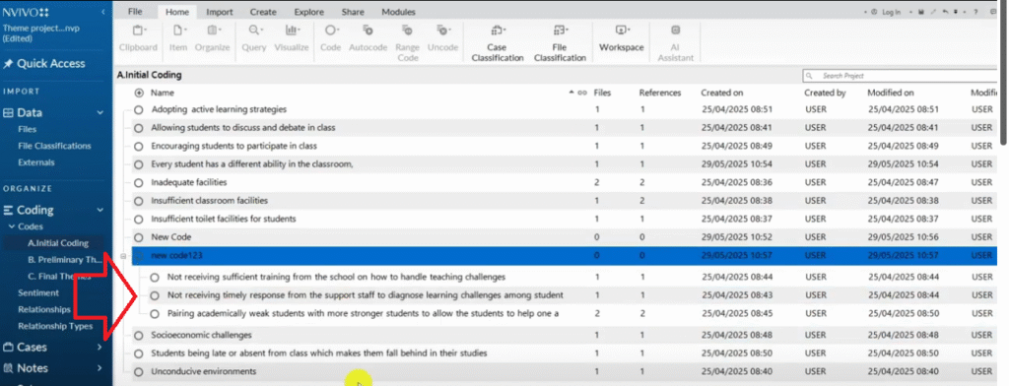Open File Classification menu

(560, 42)
